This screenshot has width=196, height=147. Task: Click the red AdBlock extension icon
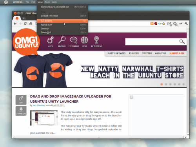[x=156, y=24]
